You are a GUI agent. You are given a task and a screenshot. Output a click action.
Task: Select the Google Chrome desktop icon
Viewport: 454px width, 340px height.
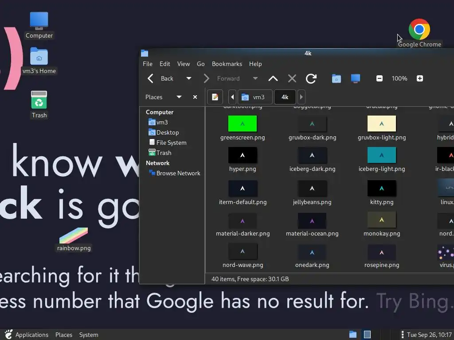coord(419,33)
